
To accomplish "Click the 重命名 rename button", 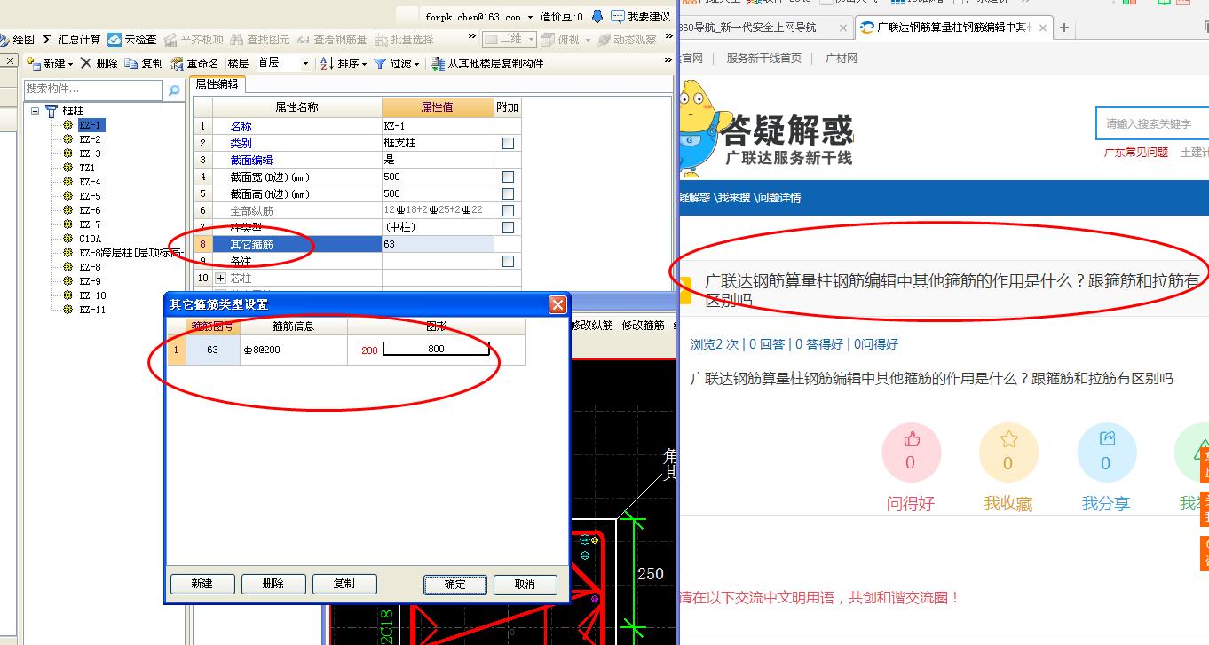I will click(194, 64).
